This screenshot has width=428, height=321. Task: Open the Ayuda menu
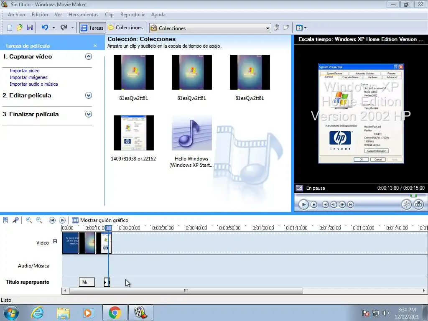(x=158, y=15)
